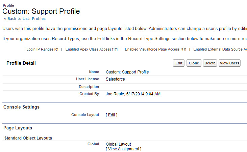
Task: Click the Salesforce user license value
Action: (x=115, y=79)
